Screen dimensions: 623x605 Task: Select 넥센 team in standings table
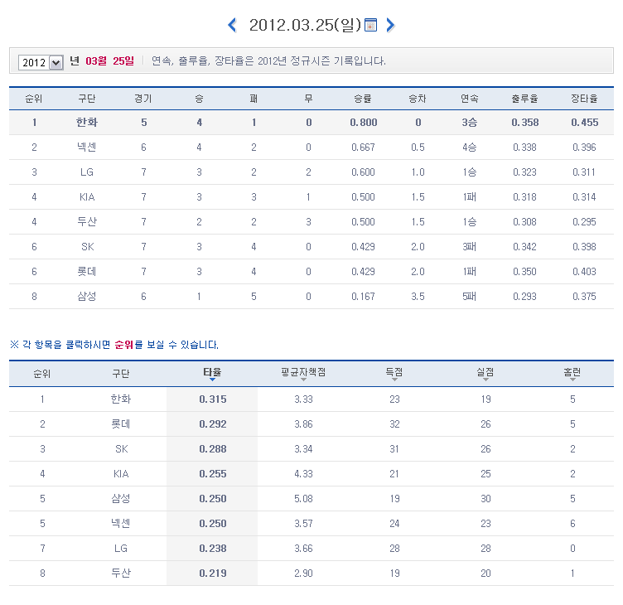pyautogui.click(x=87, y=148)
